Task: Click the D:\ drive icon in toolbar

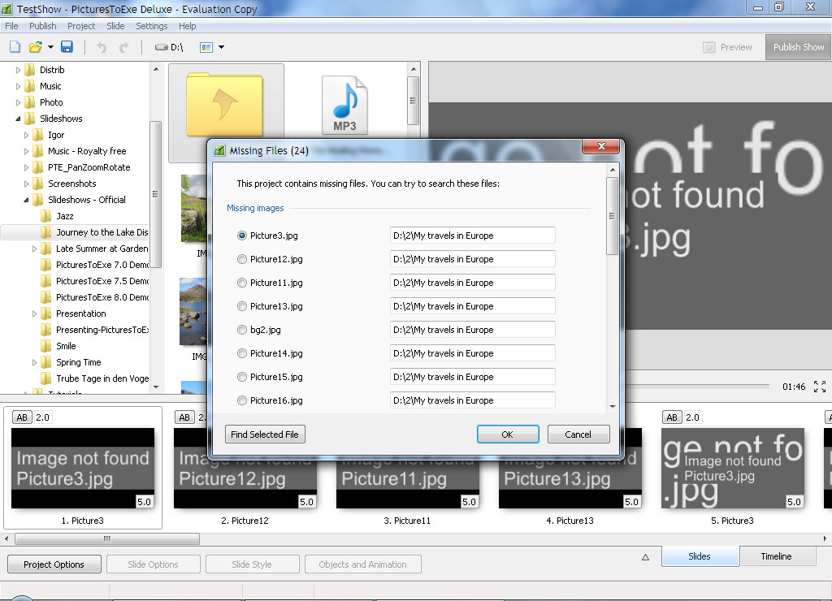Action: (169, 47)
